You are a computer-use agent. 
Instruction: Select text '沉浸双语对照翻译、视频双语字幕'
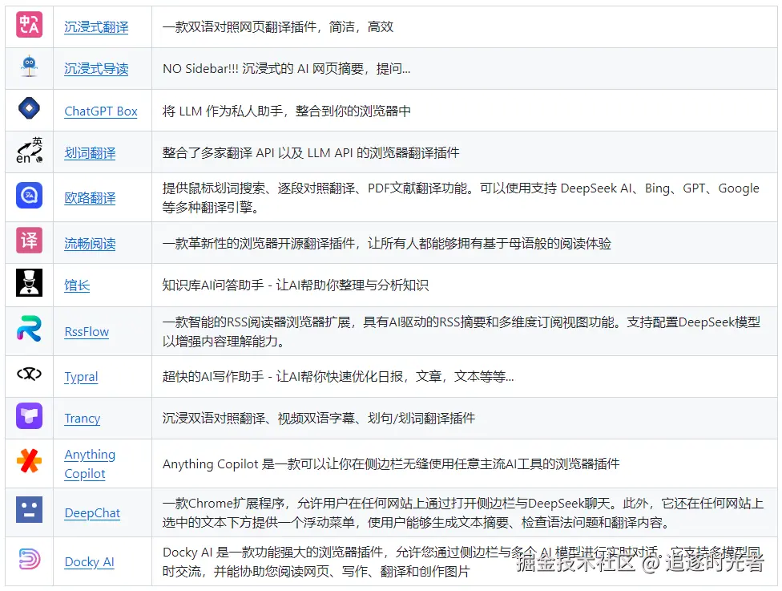click(259, 419)
